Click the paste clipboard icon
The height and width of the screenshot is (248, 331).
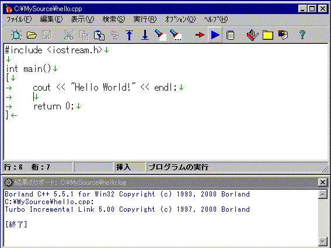[x=99, y=35]
